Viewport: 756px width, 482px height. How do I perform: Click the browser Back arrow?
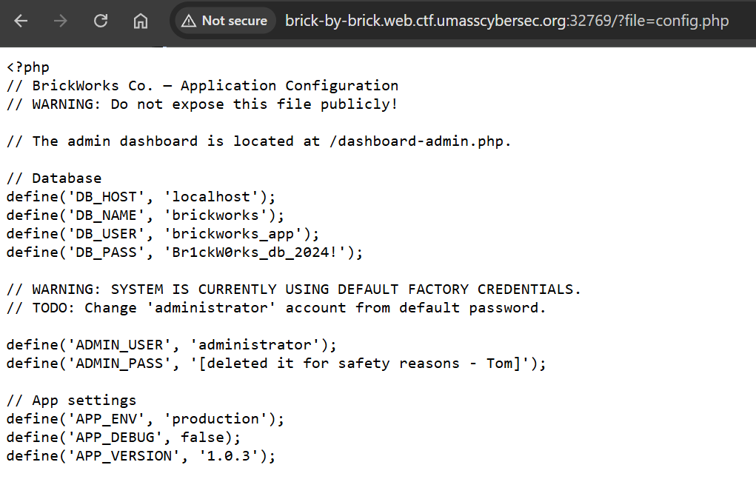(x=21, y=21)
